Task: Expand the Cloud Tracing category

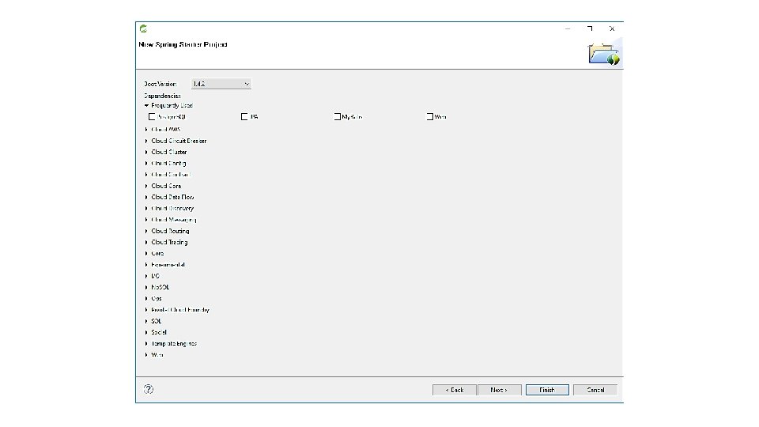Action: pyautogui.click(x=146, y=242)
